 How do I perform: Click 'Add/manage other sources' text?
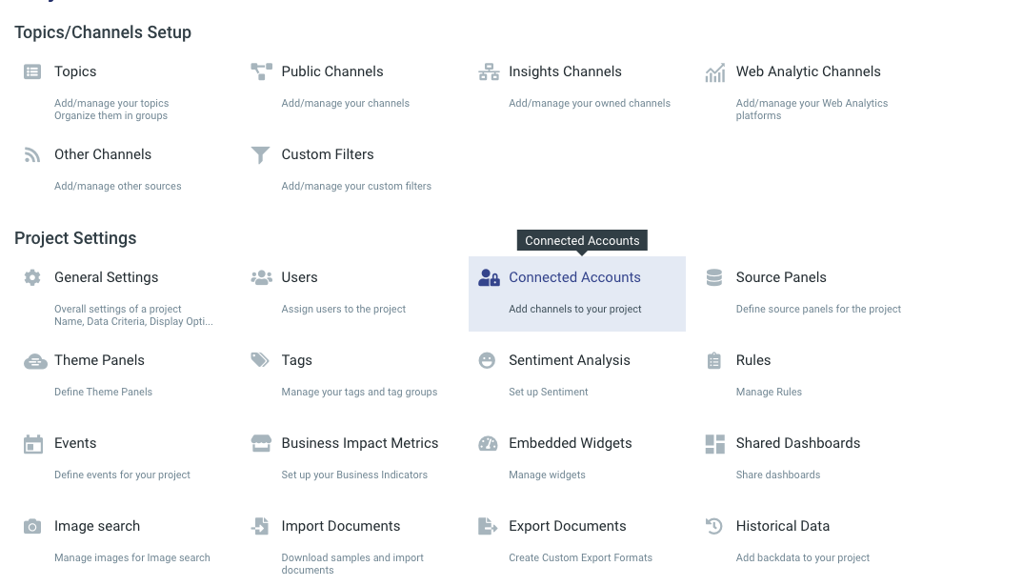(117, 186)
